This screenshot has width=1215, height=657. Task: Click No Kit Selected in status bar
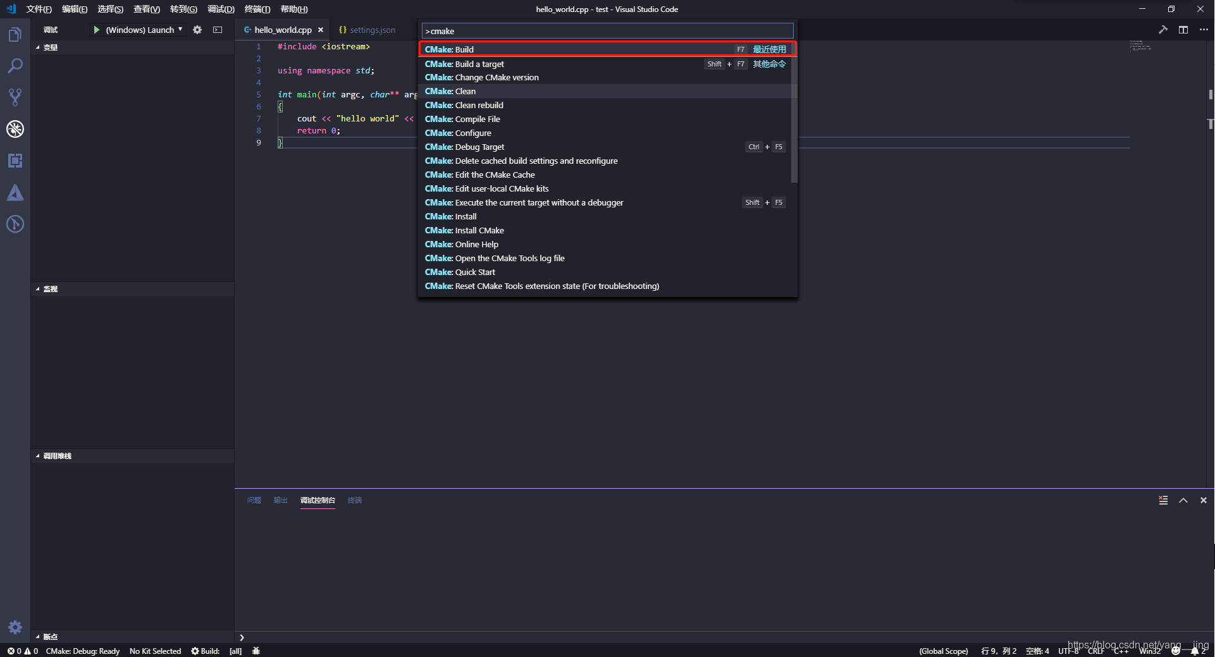155,651
